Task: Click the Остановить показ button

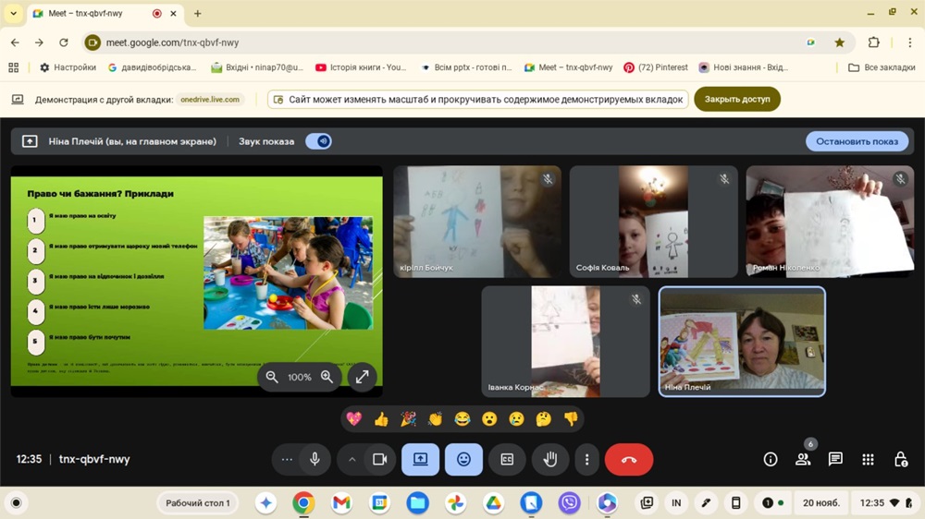Action: pos(857,141)
